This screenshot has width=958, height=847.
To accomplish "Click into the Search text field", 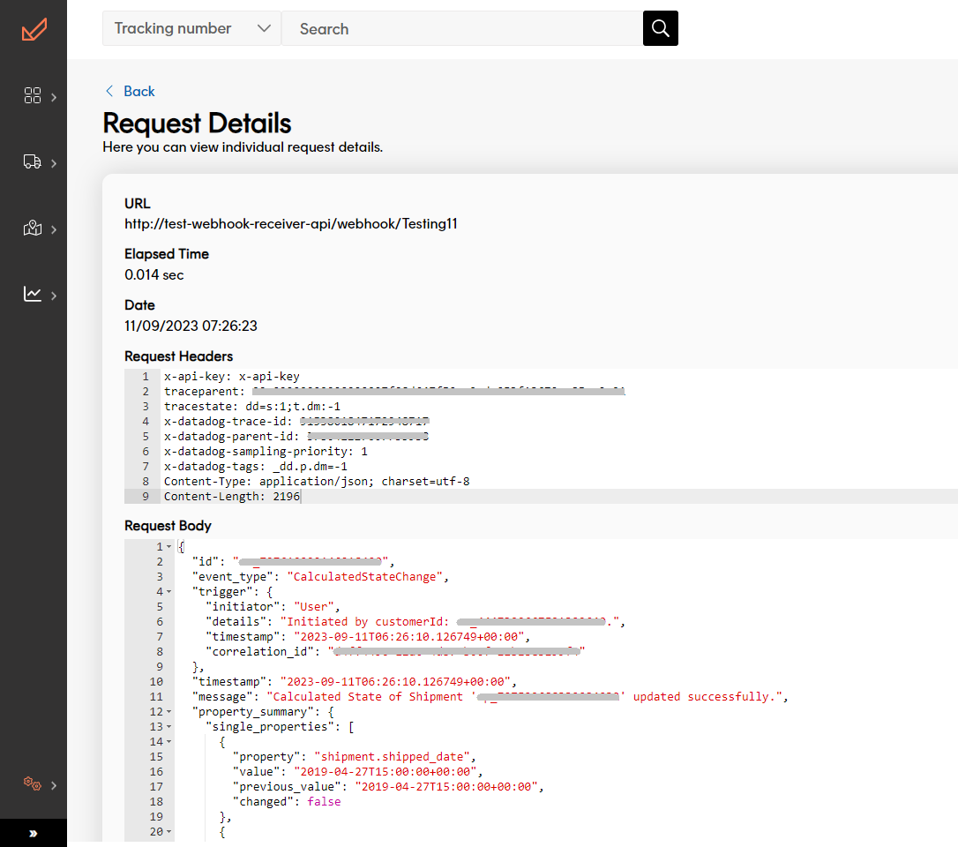I will tap(461, 28).
